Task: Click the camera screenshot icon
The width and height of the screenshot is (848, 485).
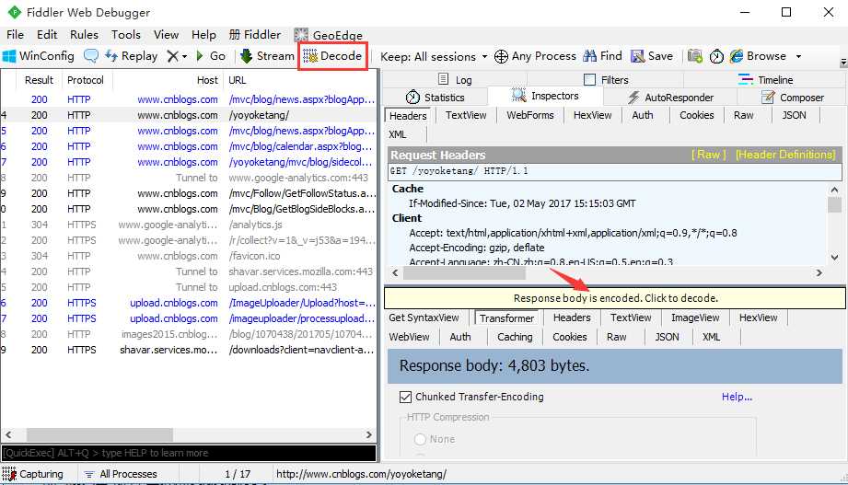Action: pos(695,56)
